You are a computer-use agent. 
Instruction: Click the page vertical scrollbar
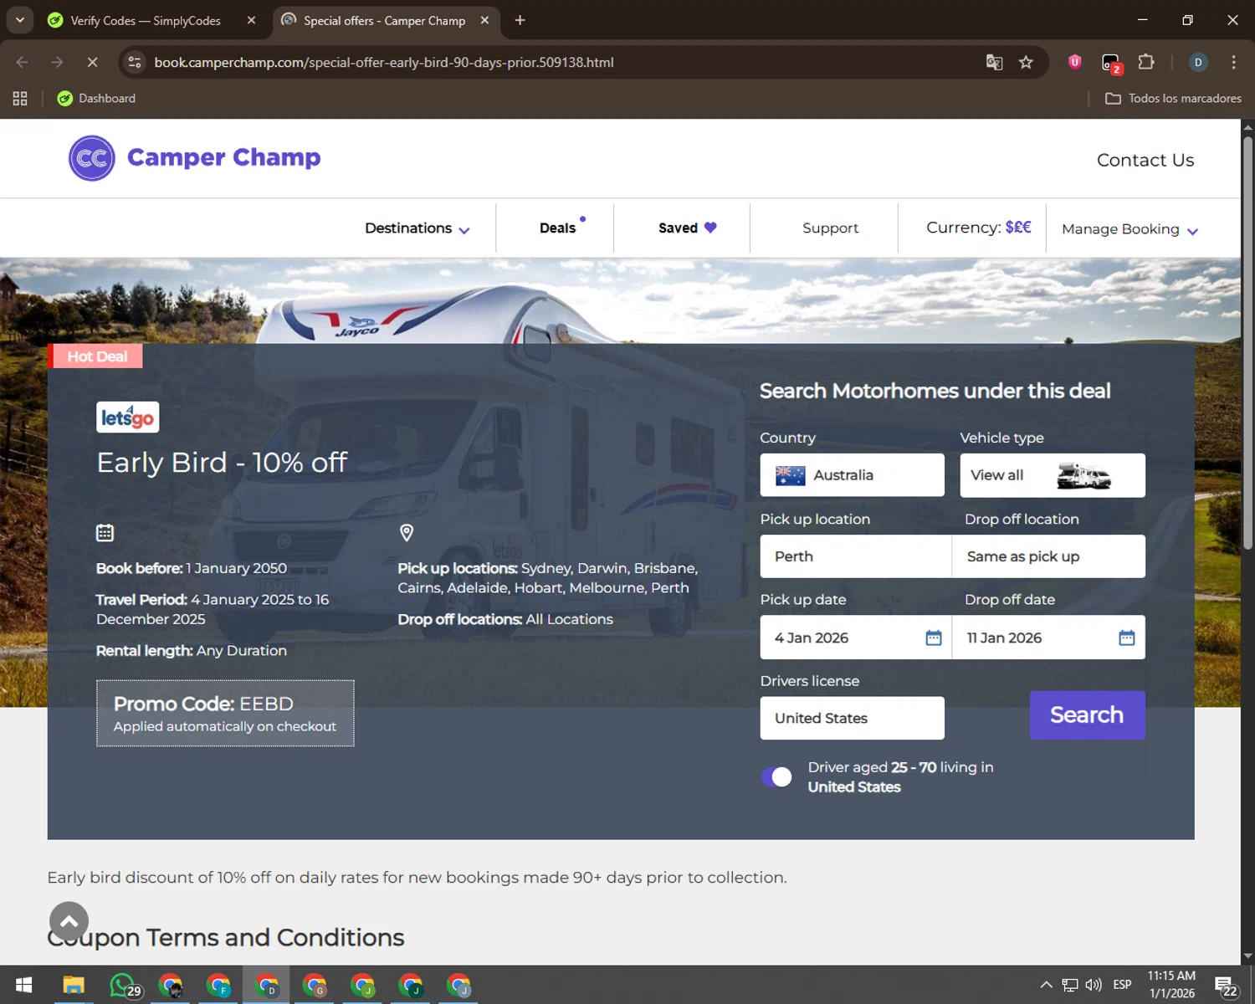(1247, 343)
